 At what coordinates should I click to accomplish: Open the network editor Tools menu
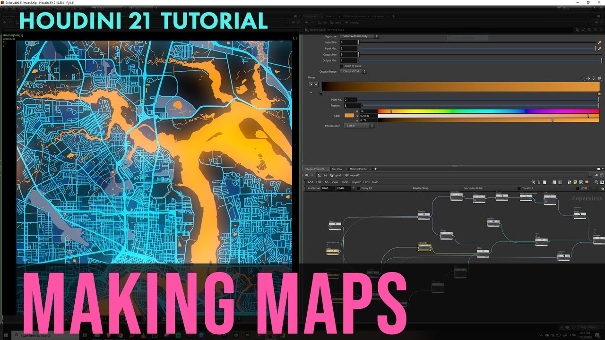345,182
